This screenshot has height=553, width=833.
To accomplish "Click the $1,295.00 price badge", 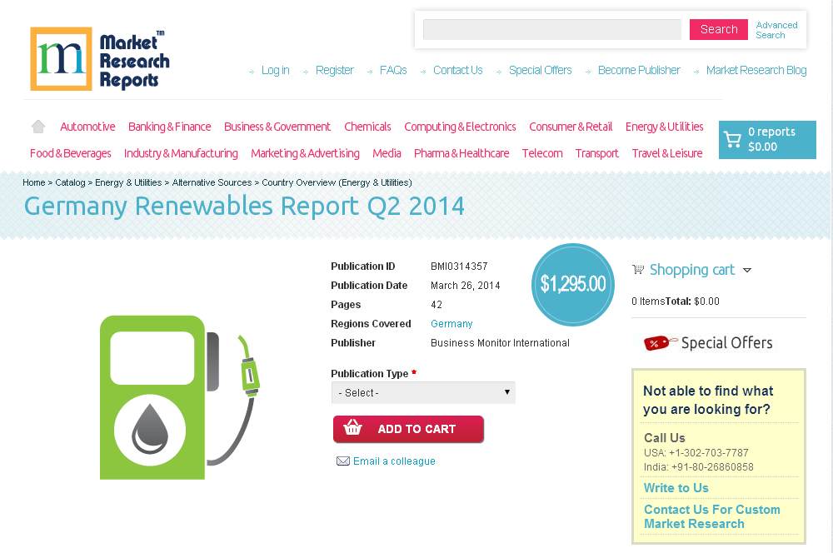I will click(x=573, y=284).
